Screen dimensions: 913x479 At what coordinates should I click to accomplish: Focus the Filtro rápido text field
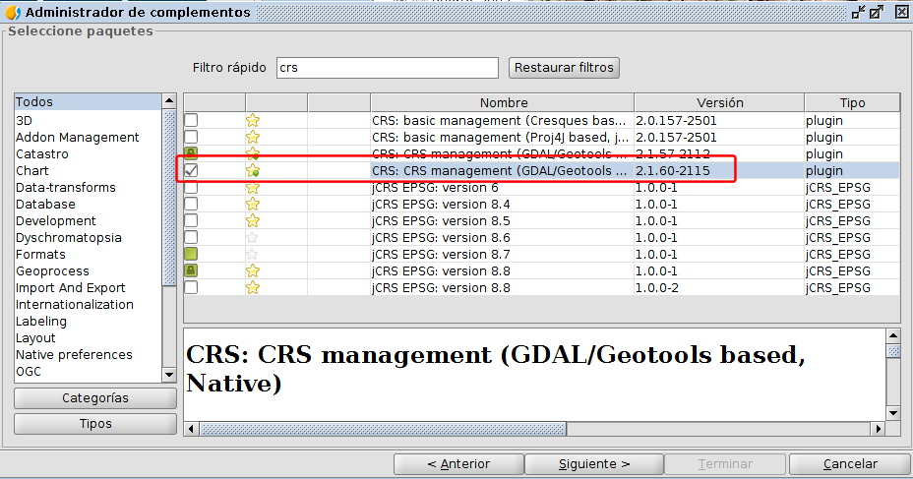coord(388,68)
